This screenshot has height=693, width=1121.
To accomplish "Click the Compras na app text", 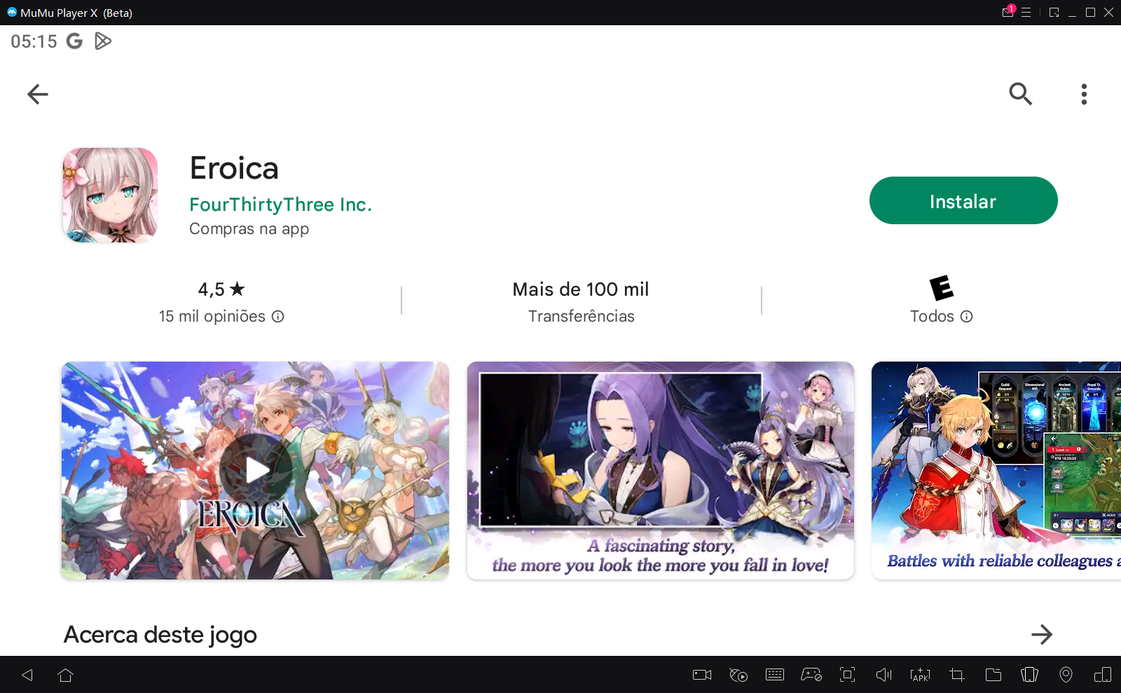I will (249, 229).
